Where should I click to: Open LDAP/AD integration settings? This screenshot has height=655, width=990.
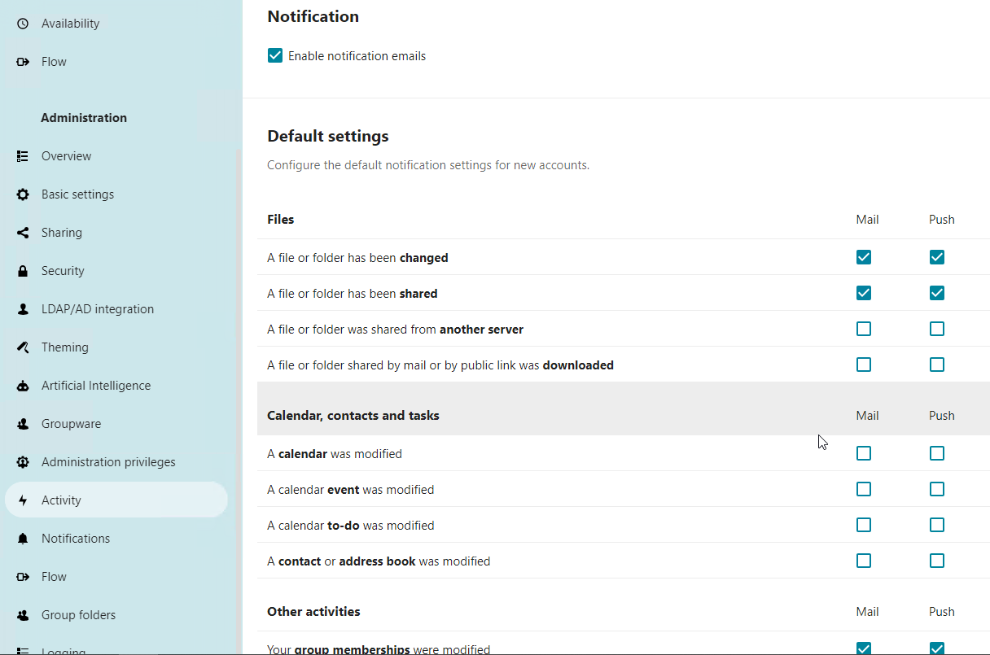click(98, 309)
